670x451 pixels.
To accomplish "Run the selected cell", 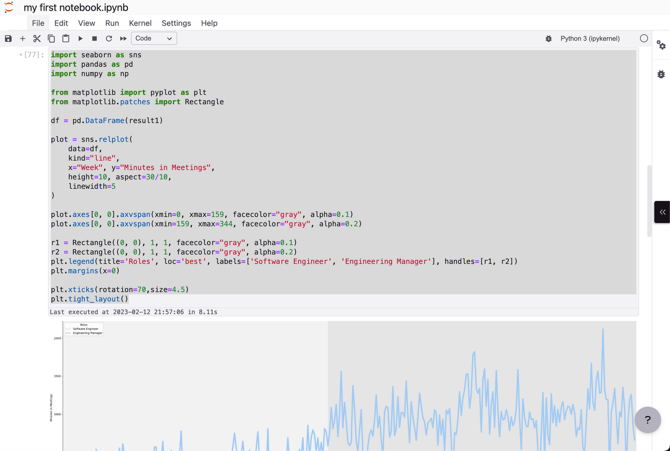I will pos(80,38).
